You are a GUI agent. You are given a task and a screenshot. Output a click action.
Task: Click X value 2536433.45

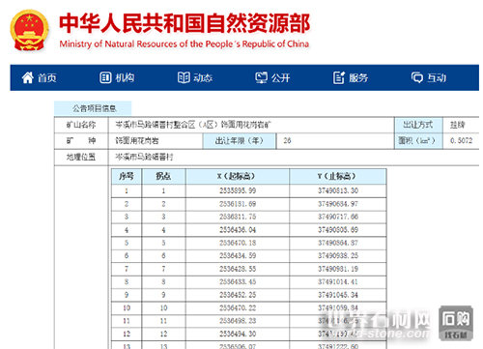(238, 282)
